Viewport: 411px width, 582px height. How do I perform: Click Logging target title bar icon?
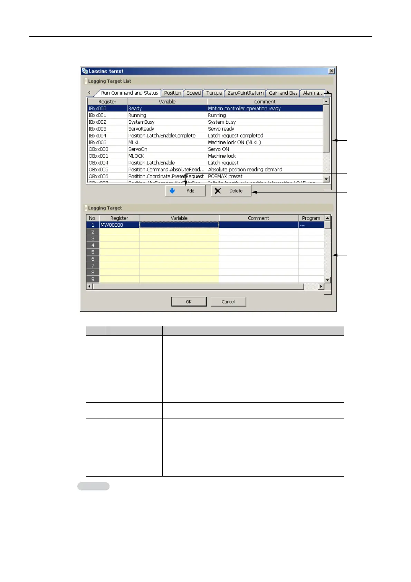(85, 71)
